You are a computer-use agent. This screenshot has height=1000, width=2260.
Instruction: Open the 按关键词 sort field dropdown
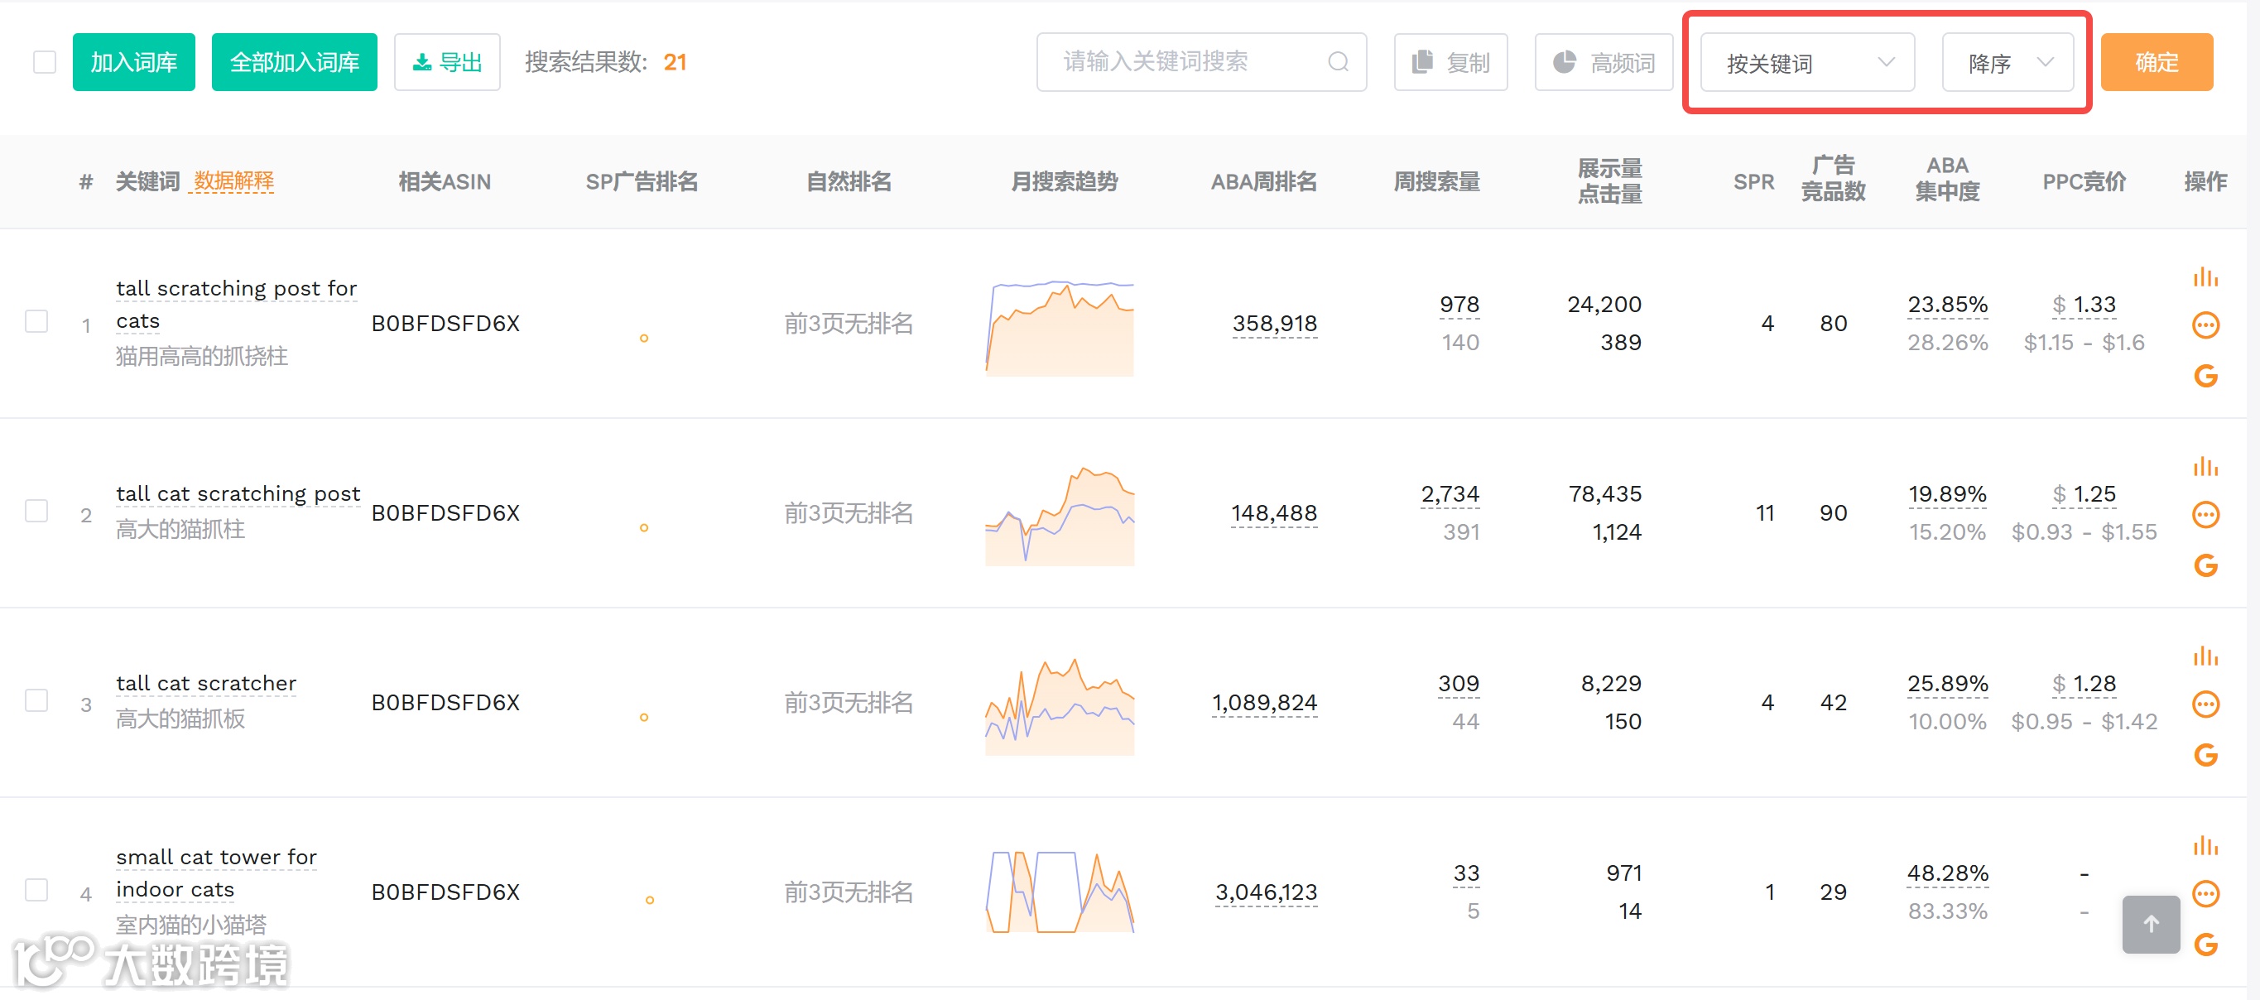tap(1806, 63)
